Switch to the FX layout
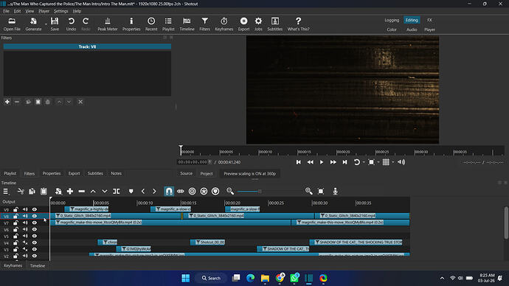 point(429,20)
